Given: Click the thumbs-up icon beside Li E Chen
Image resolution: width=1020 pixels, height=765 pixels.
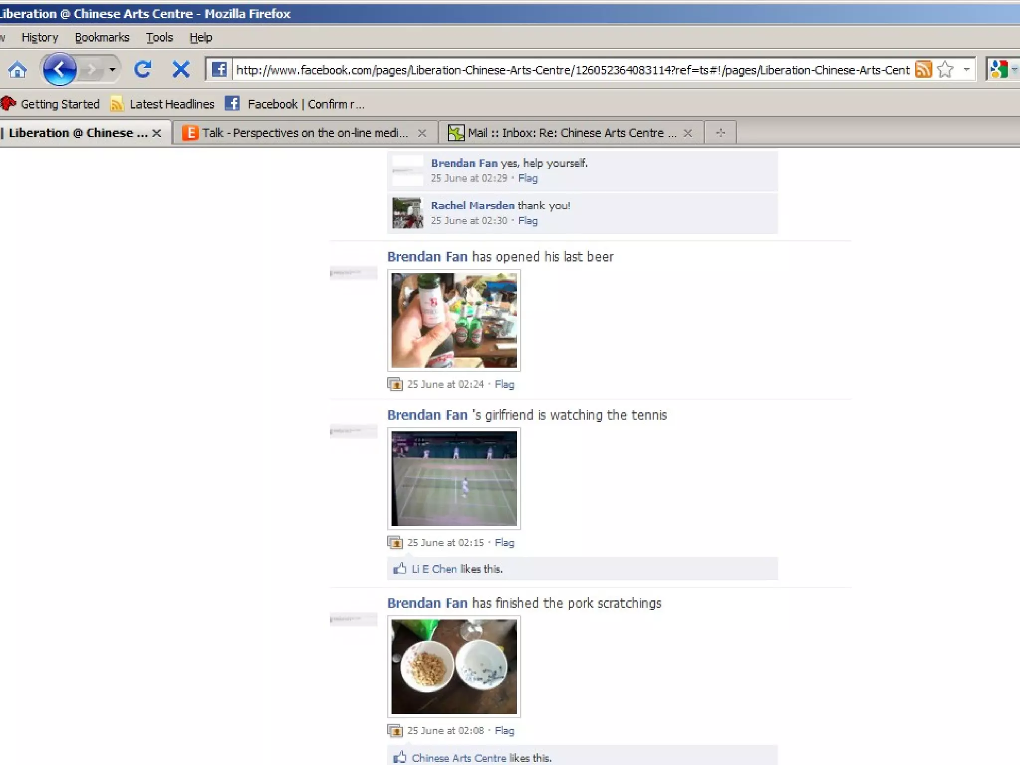Looking at the screenshot, I should pyautogui.click(x=399, y=568).
